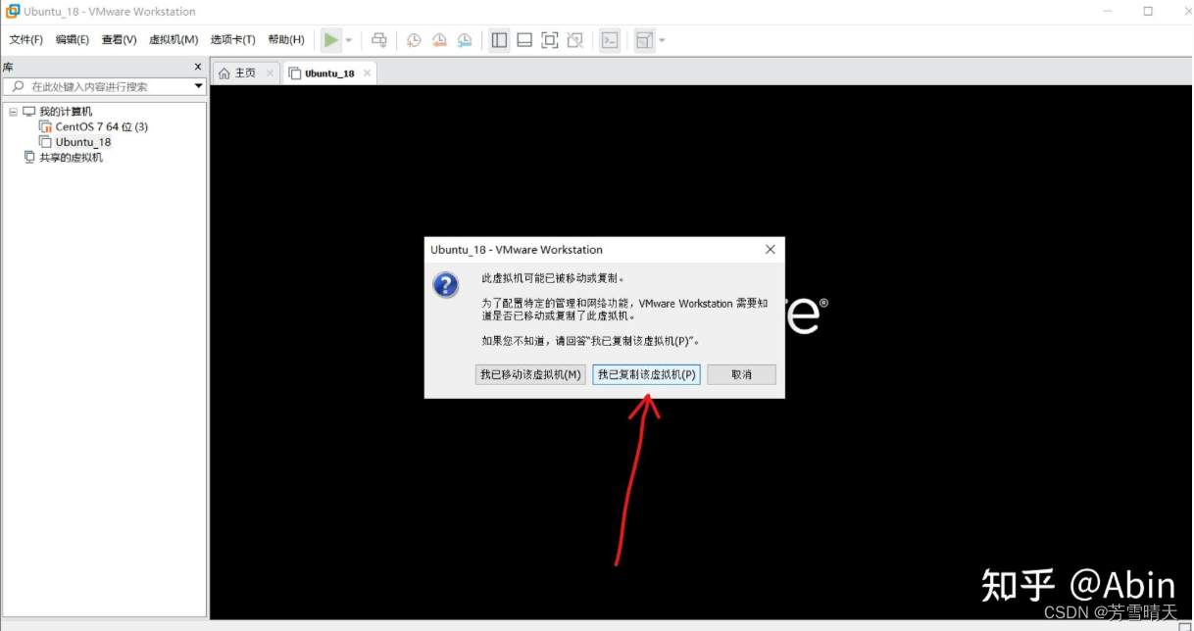Open the 选项卡(T) menu

click(x=233, y=40)
